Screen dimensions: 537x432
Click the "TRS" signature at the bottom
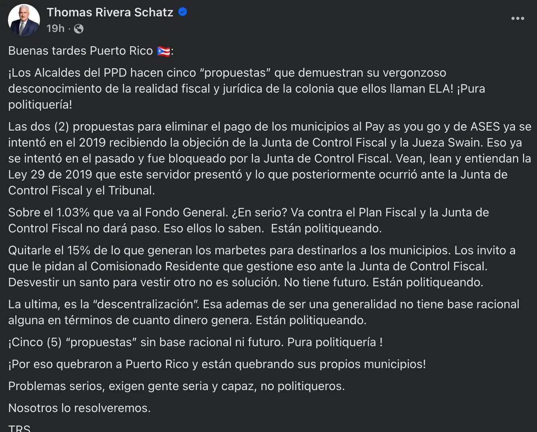pyautogui.click(x=19, y=428)
